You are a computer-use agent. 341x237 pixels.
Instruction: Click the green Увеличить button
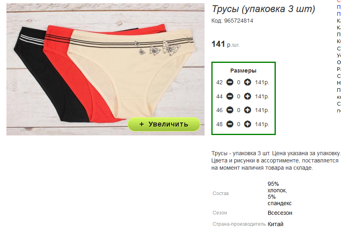pyautogui.click(x=164, y=124)
